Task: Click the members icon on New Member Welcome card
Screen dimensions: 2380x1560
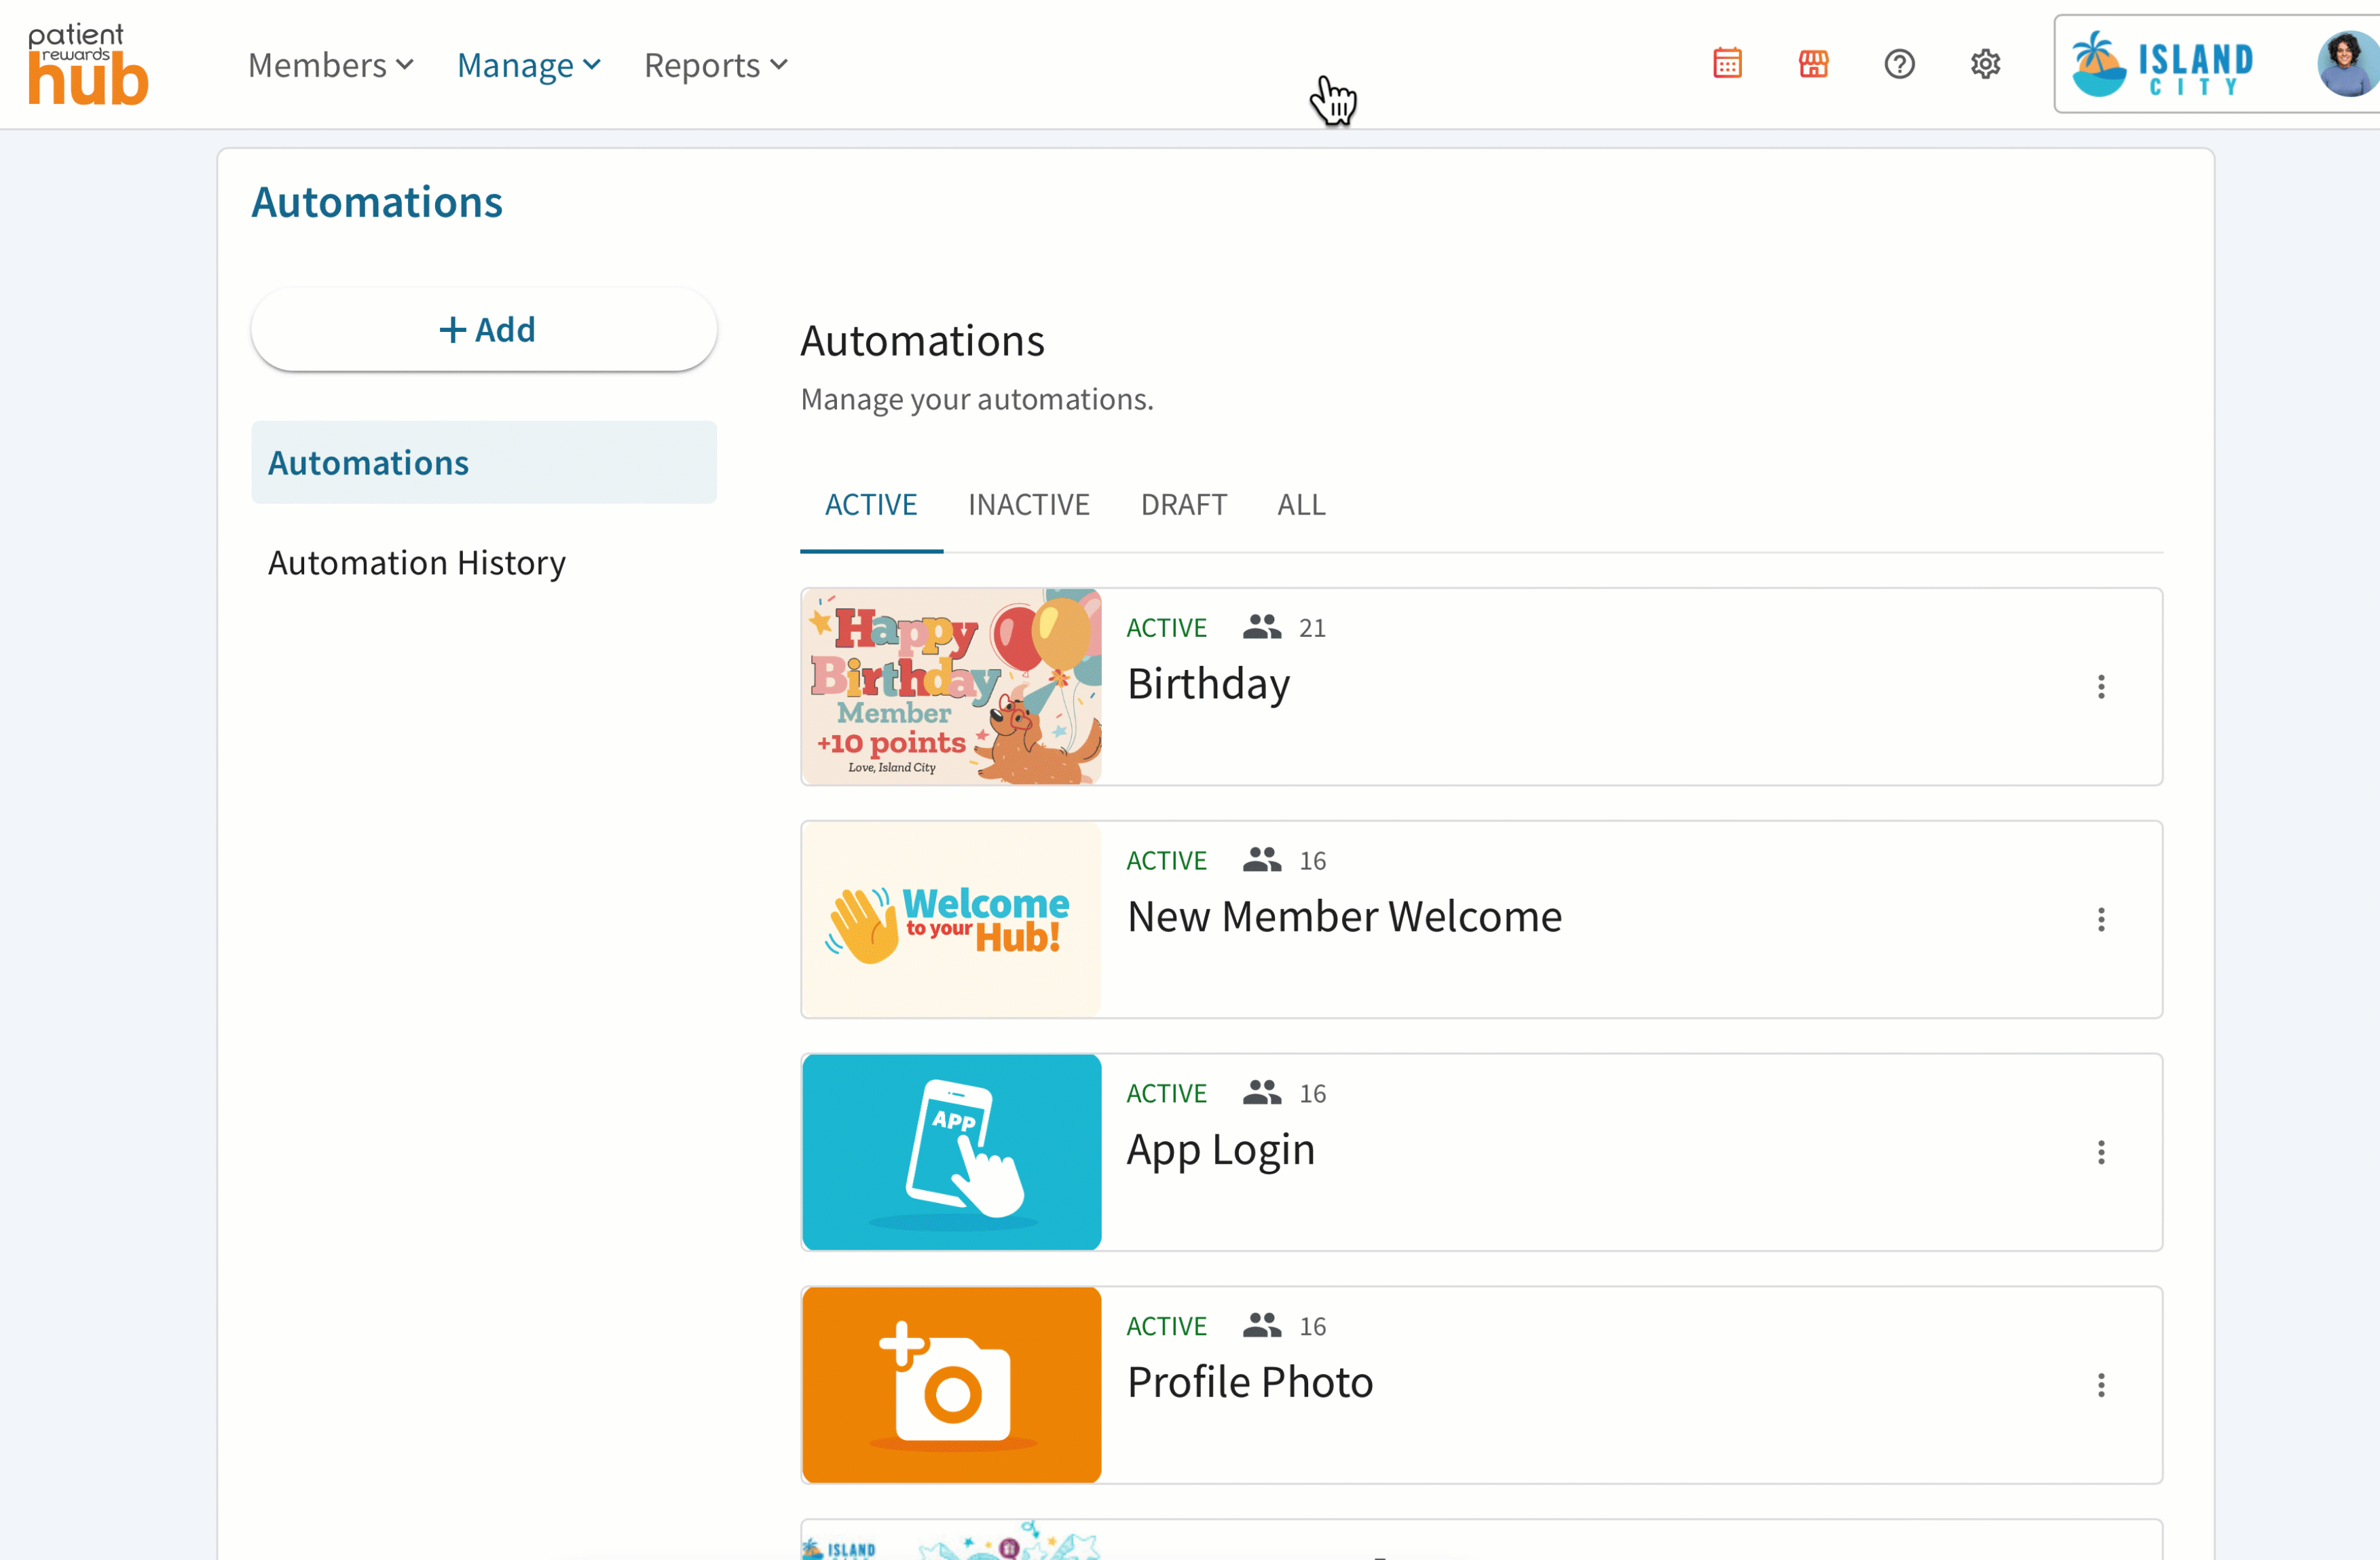Action: click(1262, 860)
